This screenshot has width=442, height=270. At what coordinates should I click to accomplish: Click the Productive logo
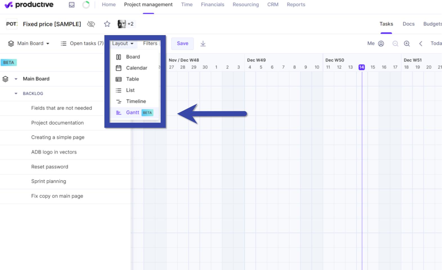click(x=29, y=5)
